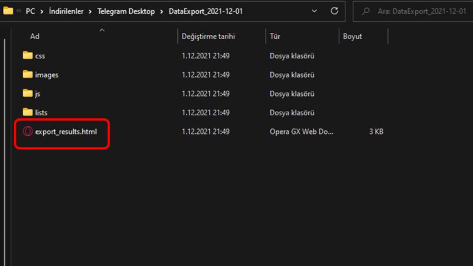Sort by Tür column header
The image size is (473, 266).
pos(275,36)
